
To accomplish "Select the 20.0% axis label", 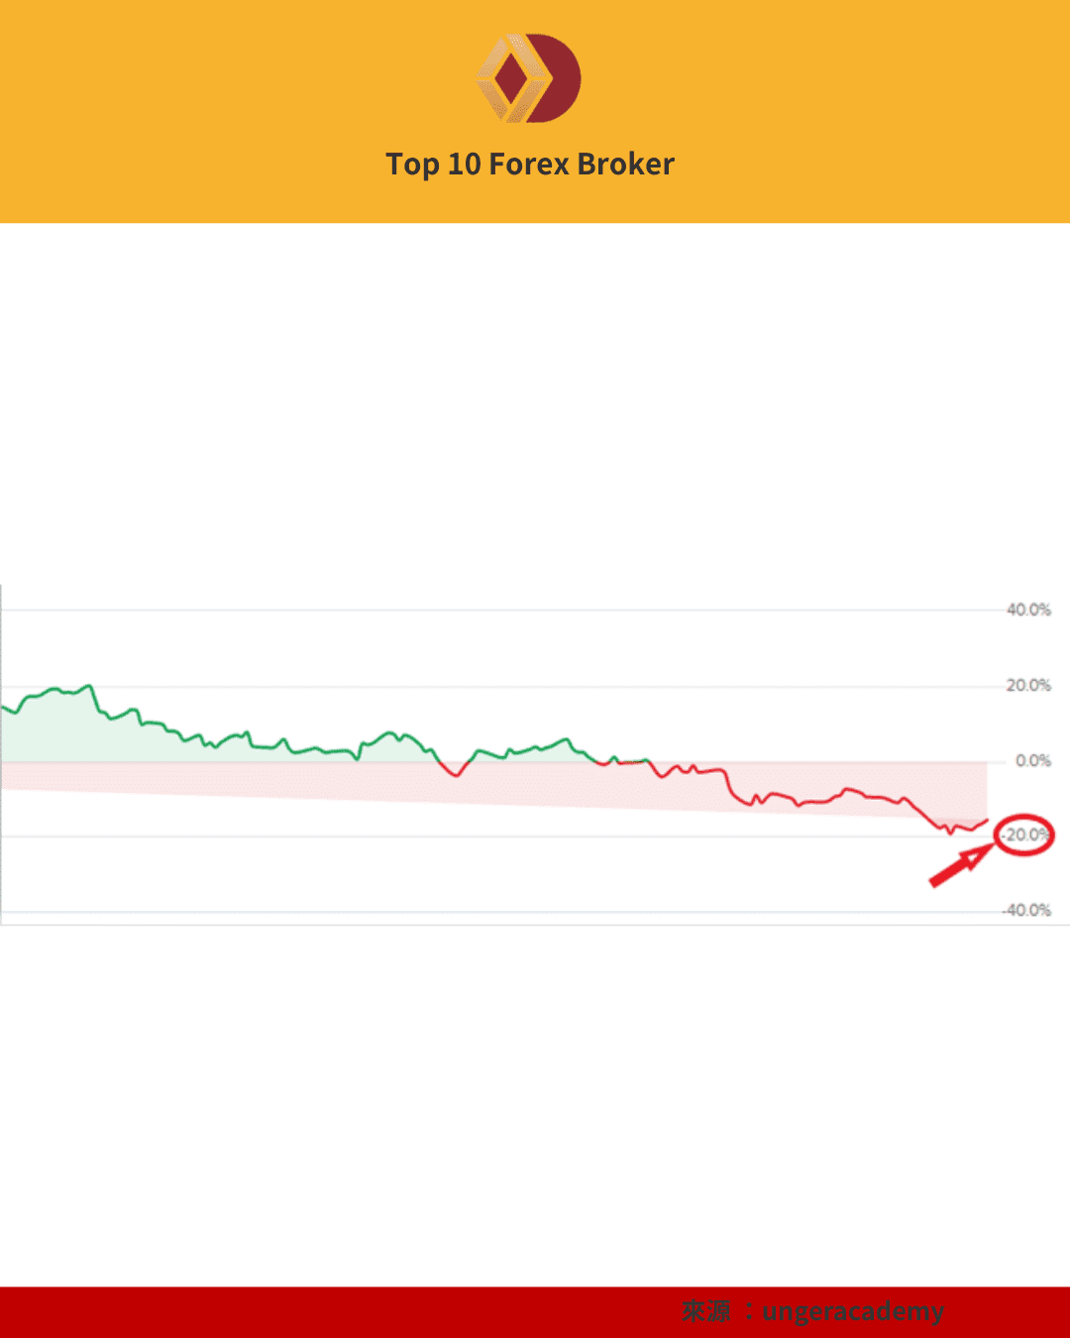I will pos(1028,686).
